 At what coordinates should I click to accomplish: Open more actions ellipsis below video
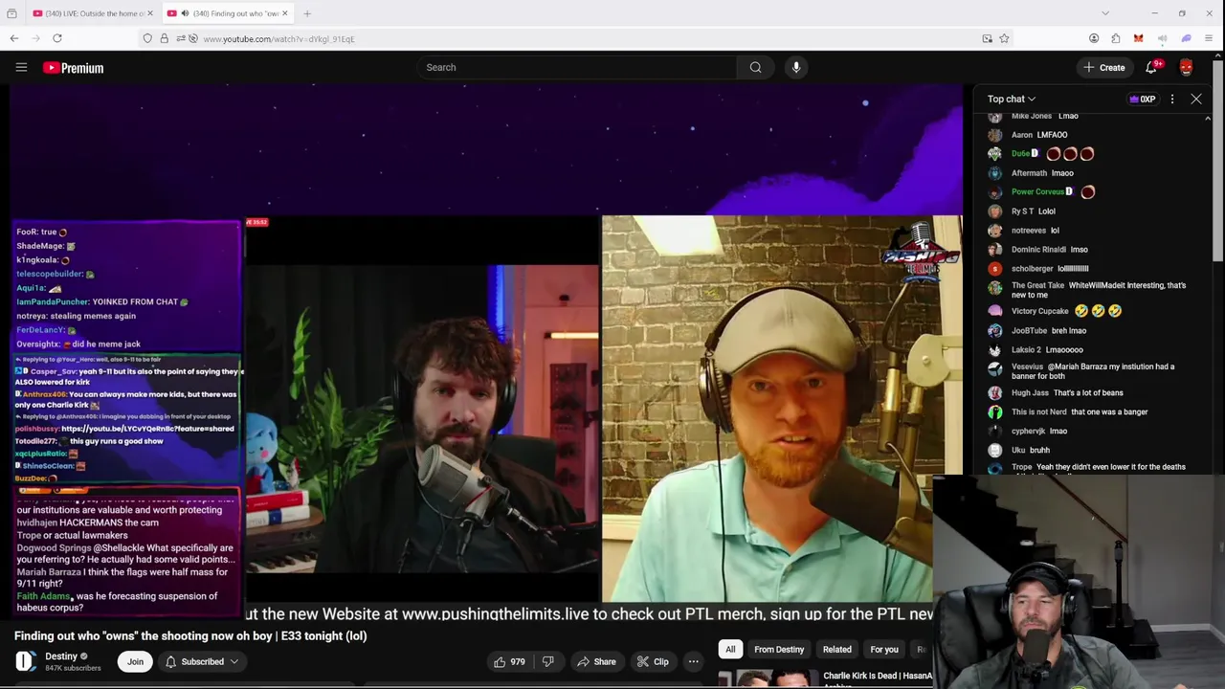693,661
